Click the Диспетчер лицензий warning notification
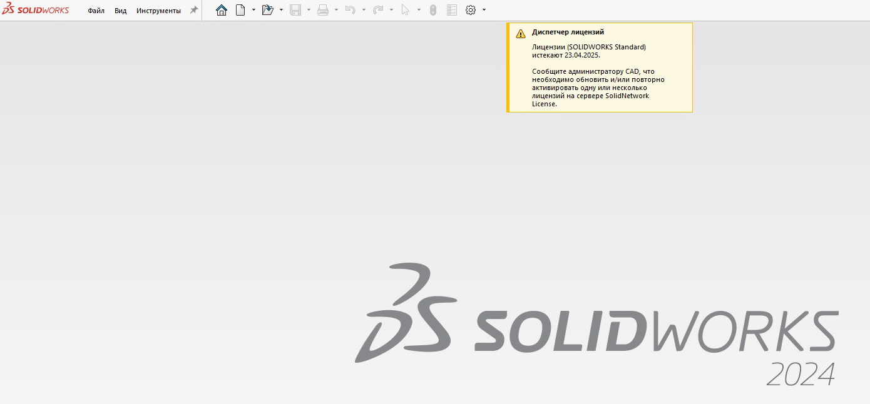The image size is (870, 404). (600, 68)
